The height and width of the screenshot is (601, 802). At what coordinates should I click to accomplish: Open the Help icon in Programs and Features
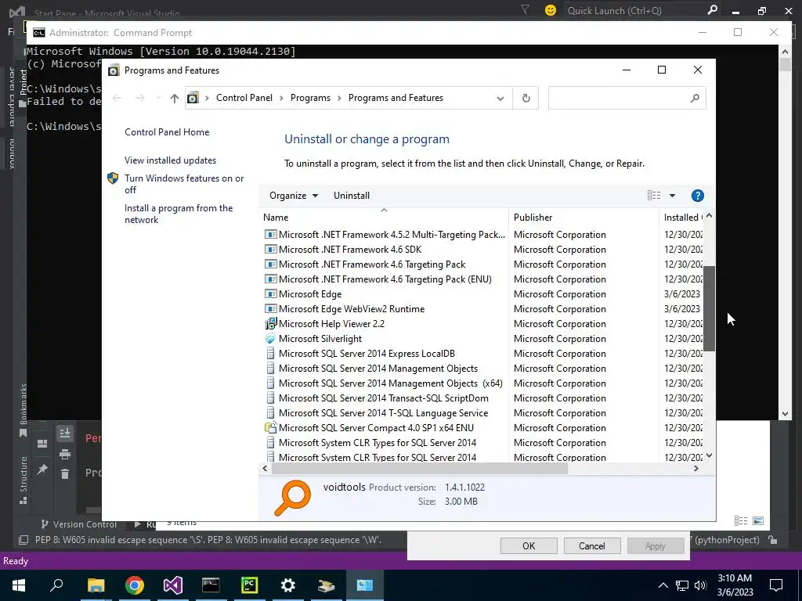[697, 196]
